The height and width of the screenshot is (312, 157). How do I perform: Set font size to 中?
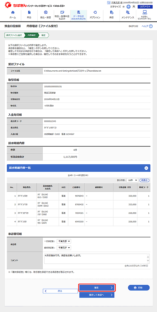tap(128, 7)
